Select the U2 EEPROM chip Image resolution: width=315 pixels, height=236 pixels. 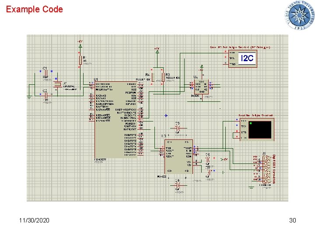pos(202,87)
